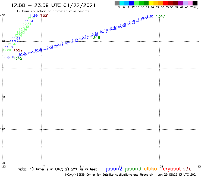Select the wave height value 12.34
Image resolution: width=201 pixels, height=177 pixels.
(11, 44)
